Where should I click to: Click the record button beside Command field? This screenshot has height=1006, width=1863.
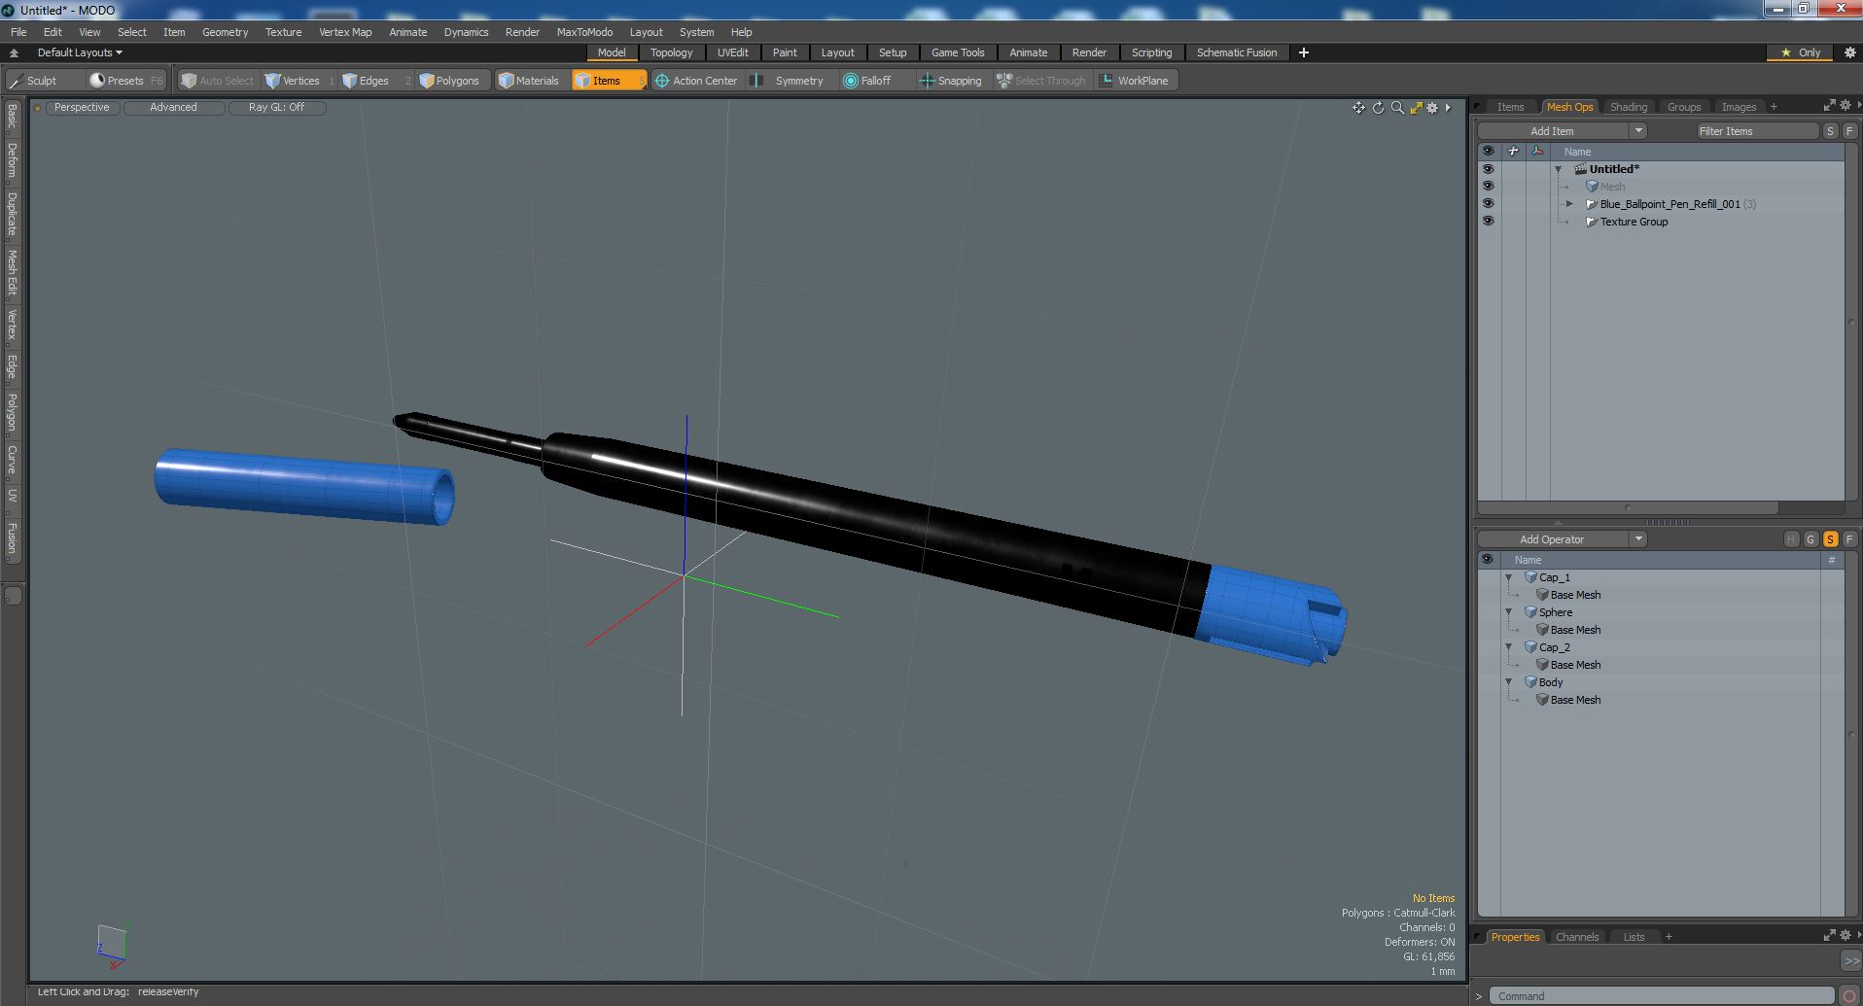pos(1849,995)
